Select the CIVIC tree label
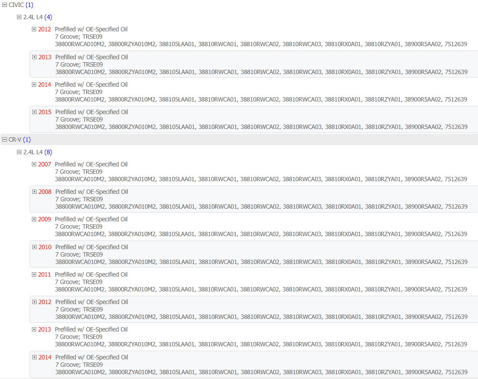The height and width of the screenshot is (379, 478). (x=16, y=5)
